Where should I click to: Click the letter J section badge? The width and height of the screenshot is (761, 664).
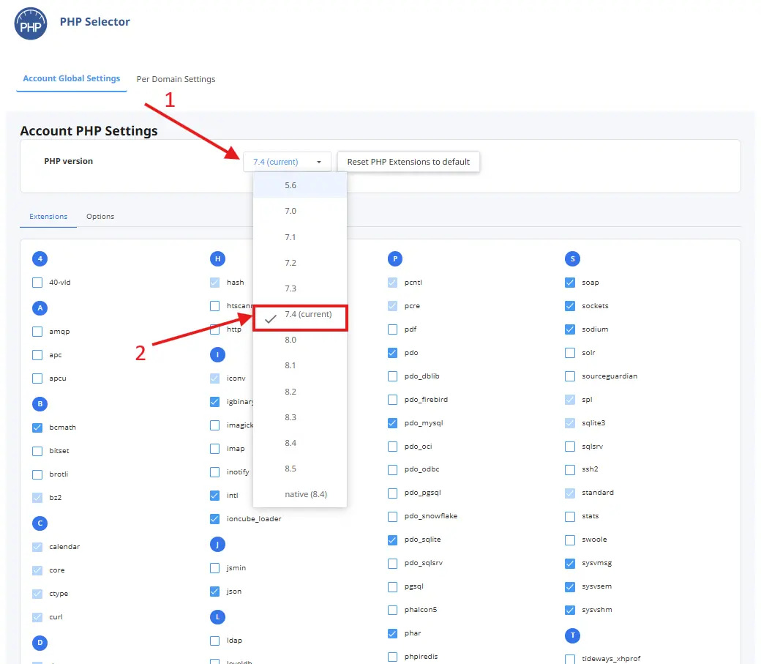click(x=217, y=545)
